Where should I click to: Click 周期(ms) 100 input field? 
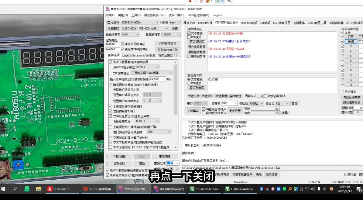260,96
